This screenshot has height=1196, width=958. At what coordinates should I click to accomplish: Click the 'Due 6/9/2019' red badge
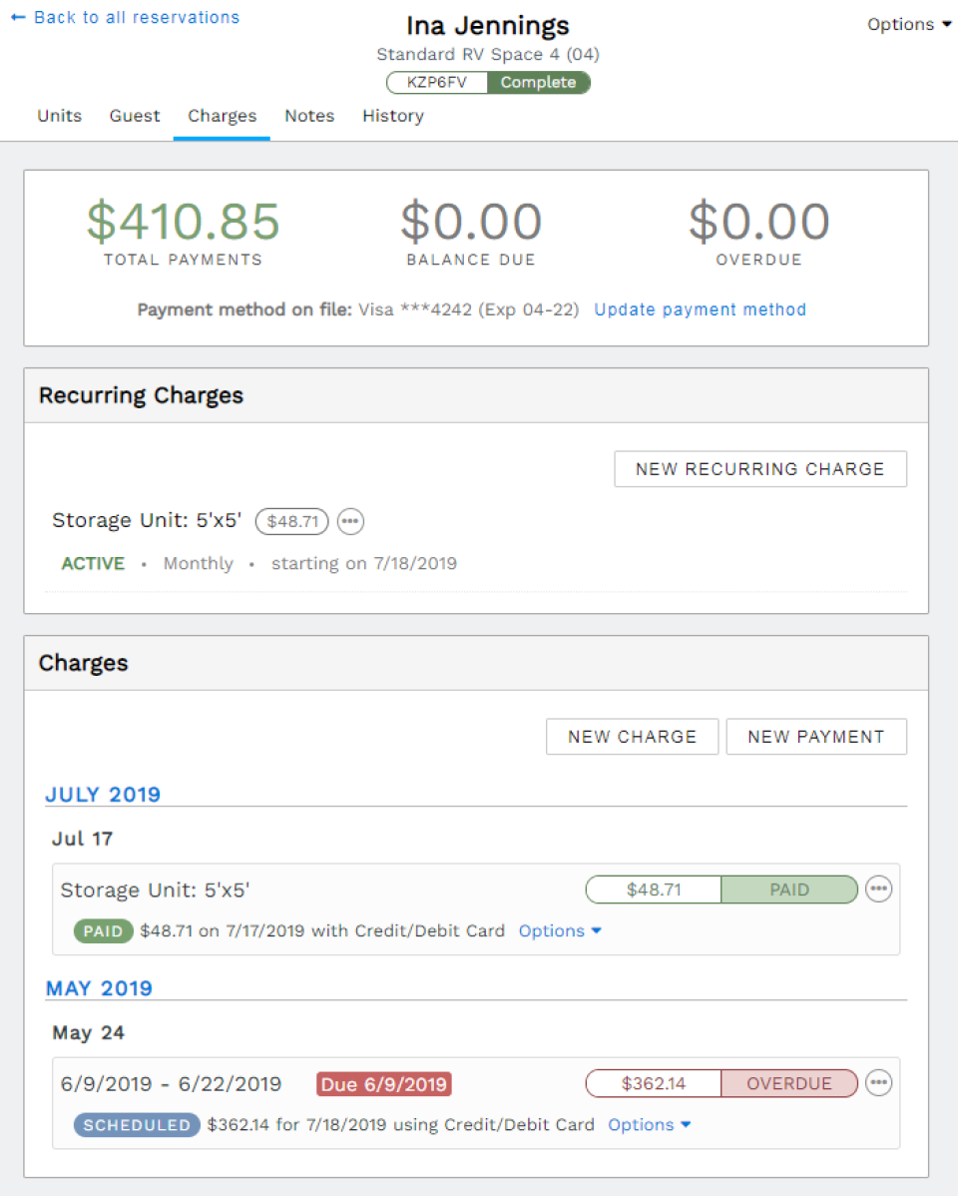pos(384,1083)
